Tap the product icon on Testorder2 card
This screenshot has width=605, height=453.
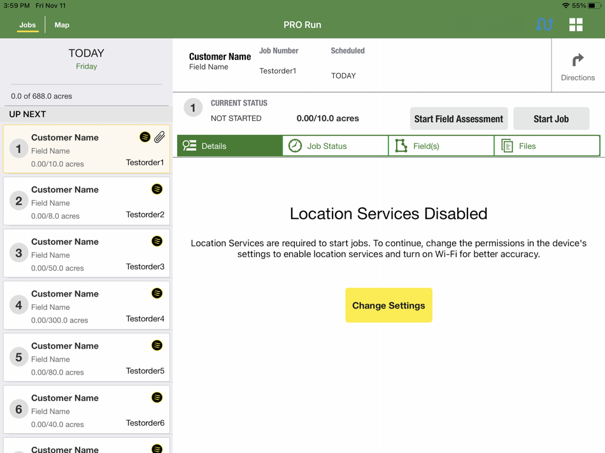157,189
